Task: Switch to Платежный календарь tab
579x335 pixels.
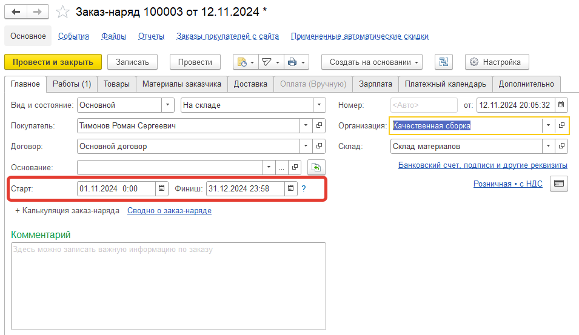Action: click(446, 84)
